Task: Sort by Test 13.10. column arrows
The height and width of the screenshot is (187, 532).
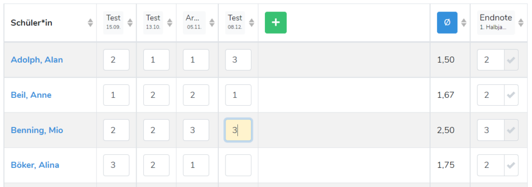Action: click(170, 23)
